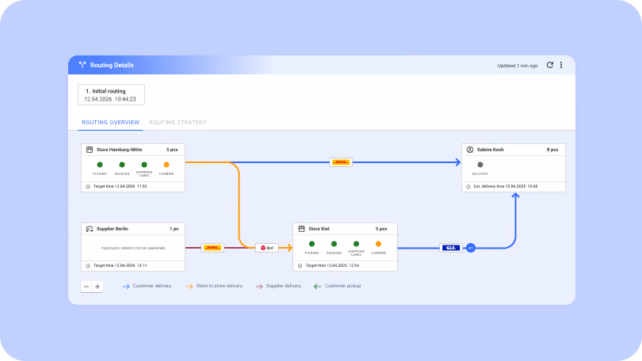Click the DHL badge next to Supplier Berlin
642x361 pixels.
(212, 248)
